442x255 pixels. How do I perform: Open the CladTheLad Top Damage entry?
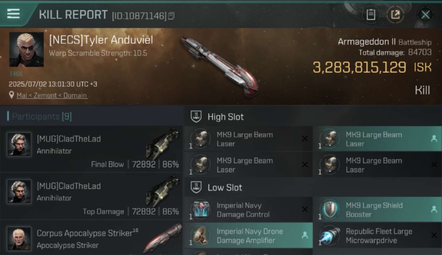(x=91, y=196)
